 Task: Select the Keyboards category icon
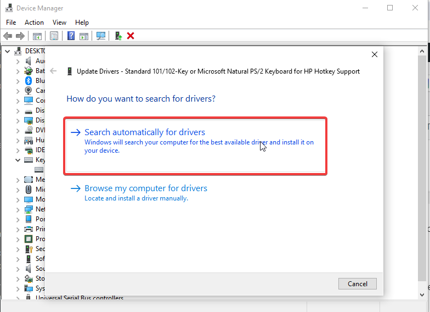[29, 159]
